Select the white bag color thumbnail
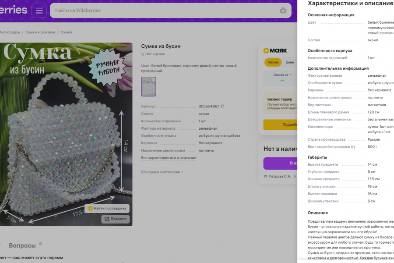The height and width of the screenshot is (263, 394). 148,87
